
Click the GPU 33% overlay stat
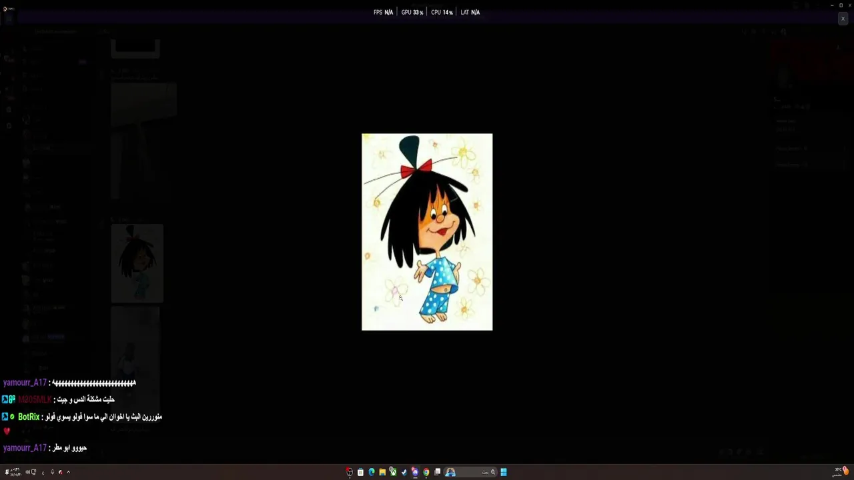click(412, 12)
